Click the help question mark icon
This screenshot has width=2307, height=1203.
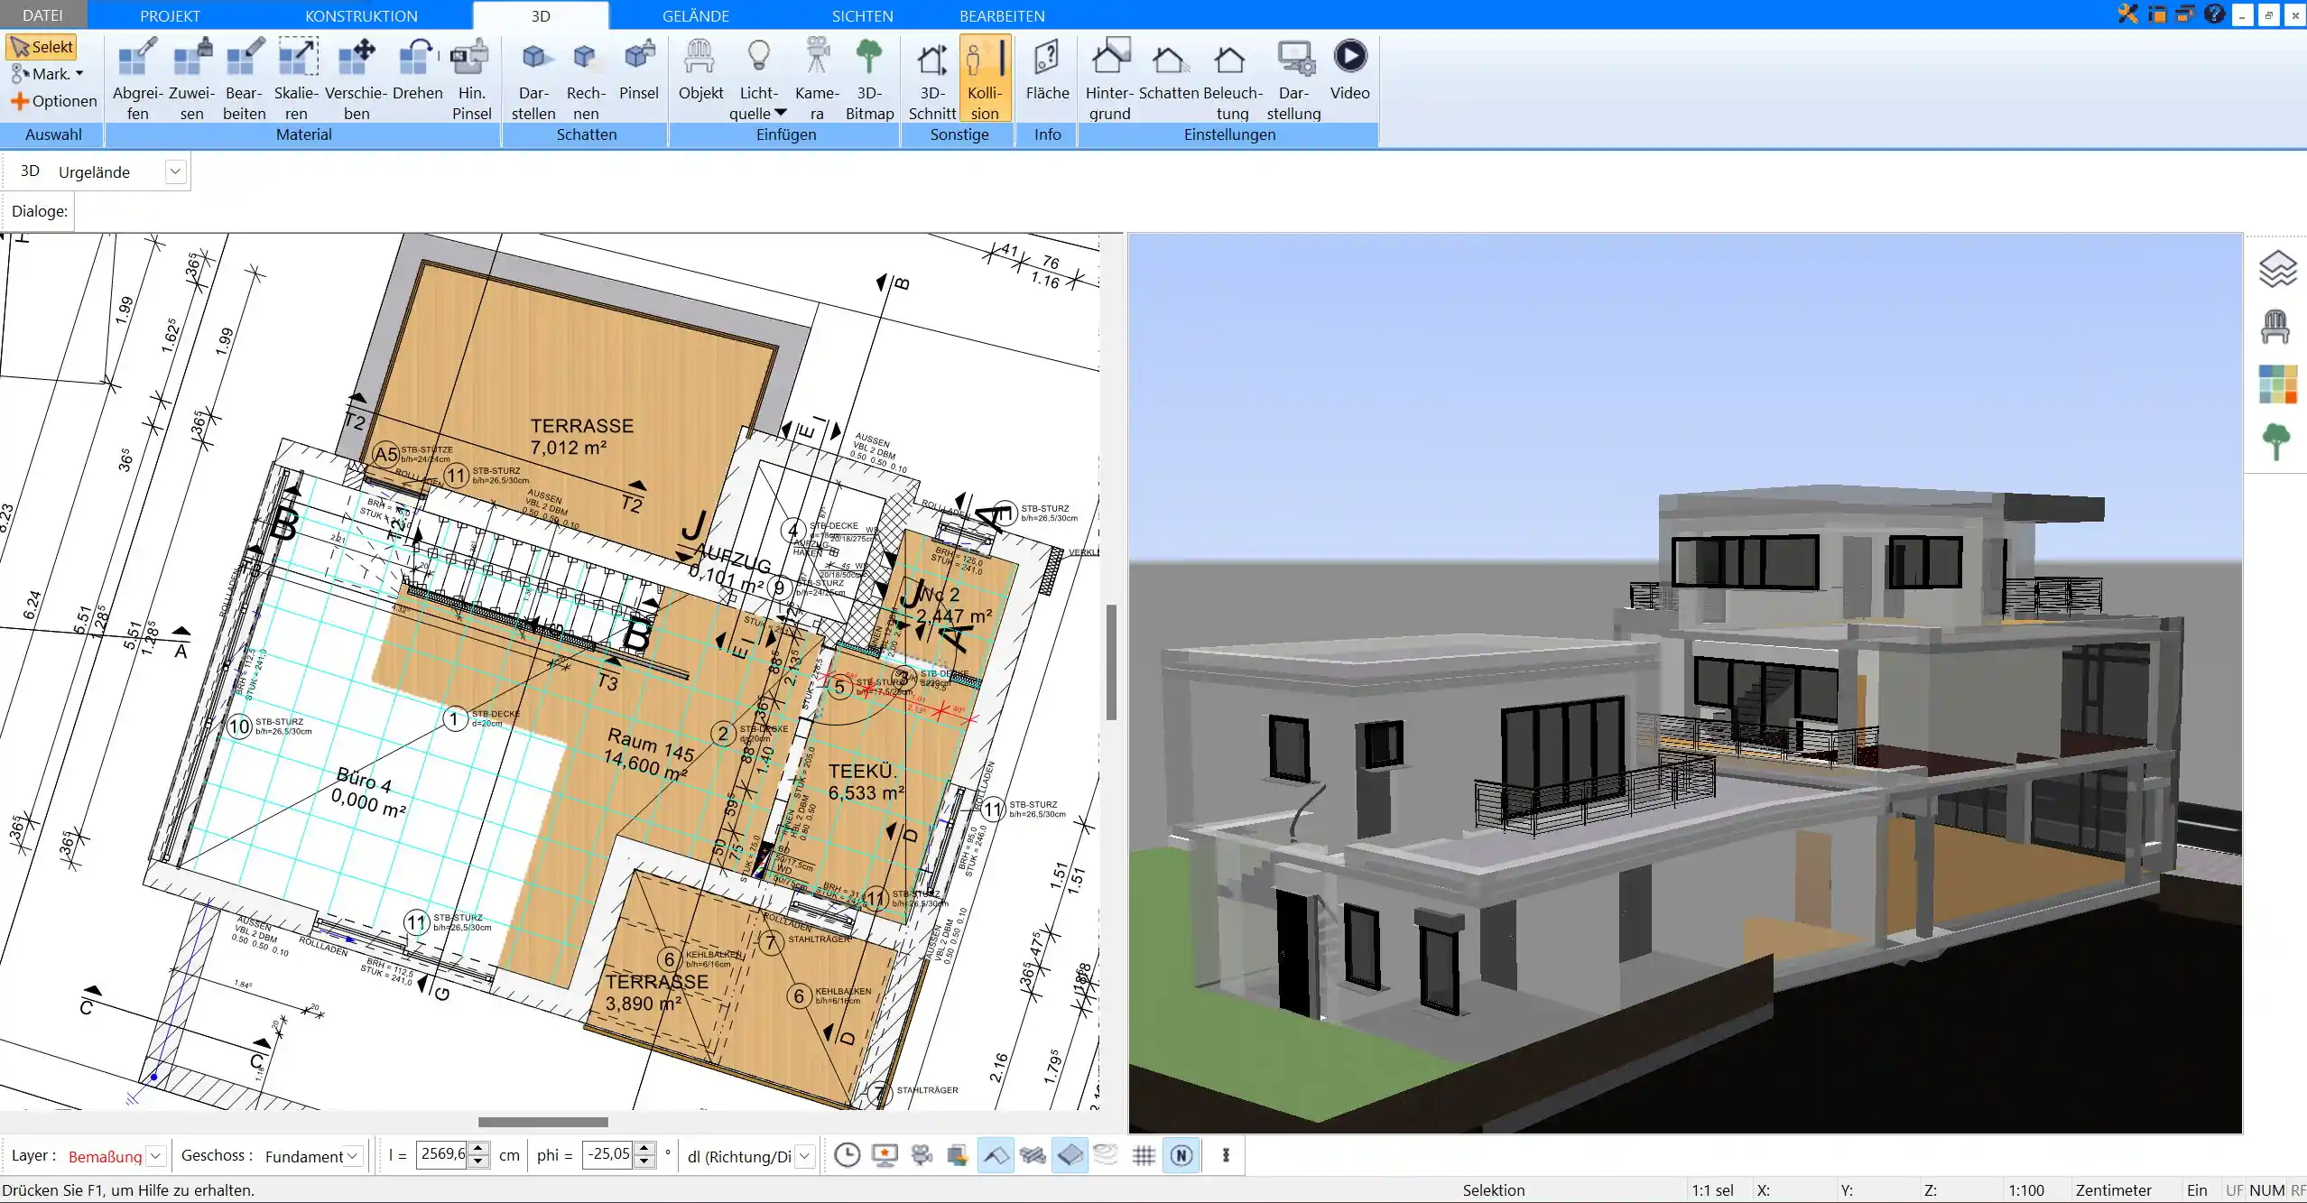point(2214,14)
